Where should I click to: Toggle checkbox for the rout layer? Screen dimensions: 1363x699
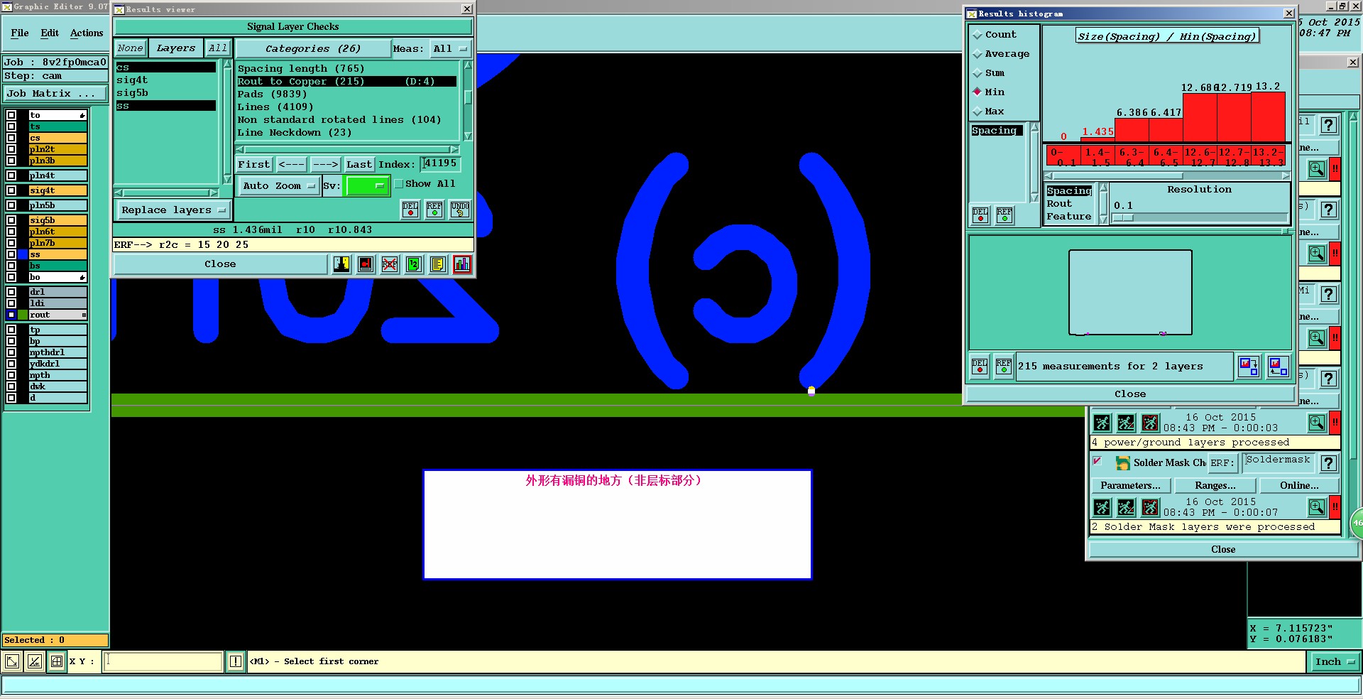(x=11, y=315)
